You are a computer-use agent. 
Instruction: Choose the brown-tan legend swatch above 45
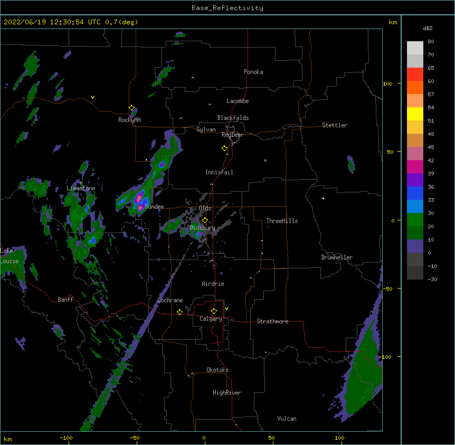coord(415,140)
